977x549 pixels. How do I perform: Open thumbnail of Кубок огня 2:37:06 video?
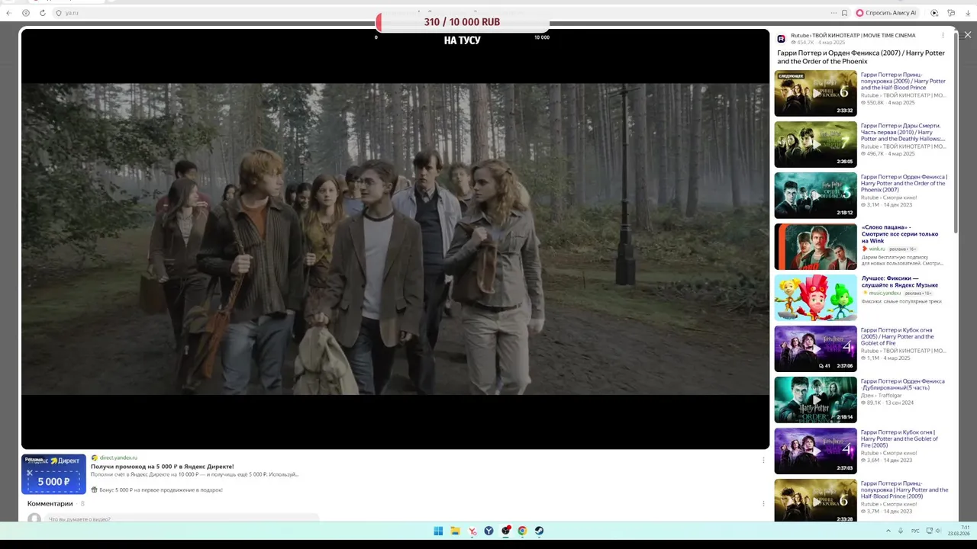[x=815, y=348]
